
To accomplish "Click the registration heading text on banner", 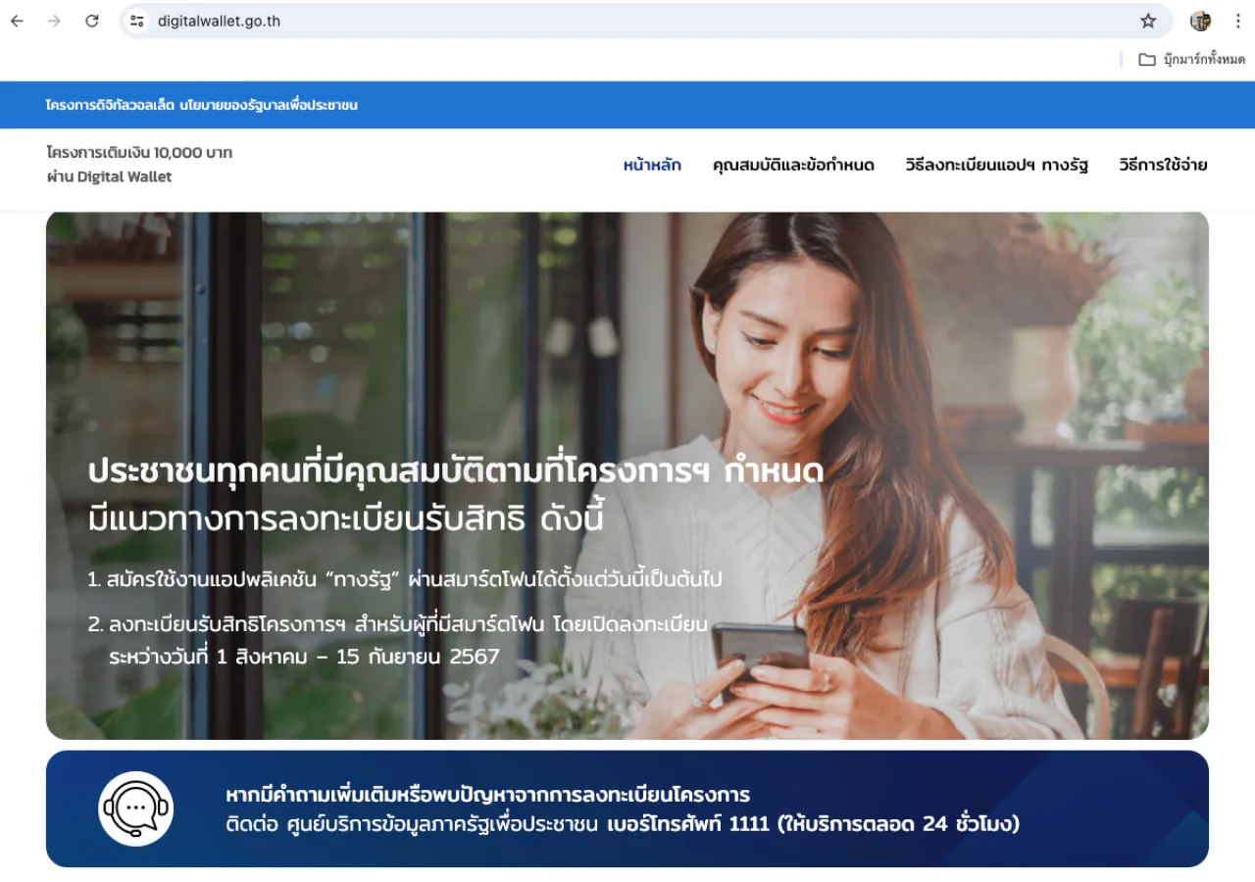I will point(456,495).
